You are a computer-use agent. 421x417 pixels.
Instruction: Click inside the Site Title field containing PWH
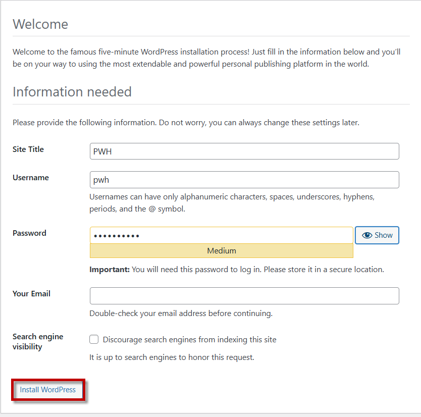(244, 151)
